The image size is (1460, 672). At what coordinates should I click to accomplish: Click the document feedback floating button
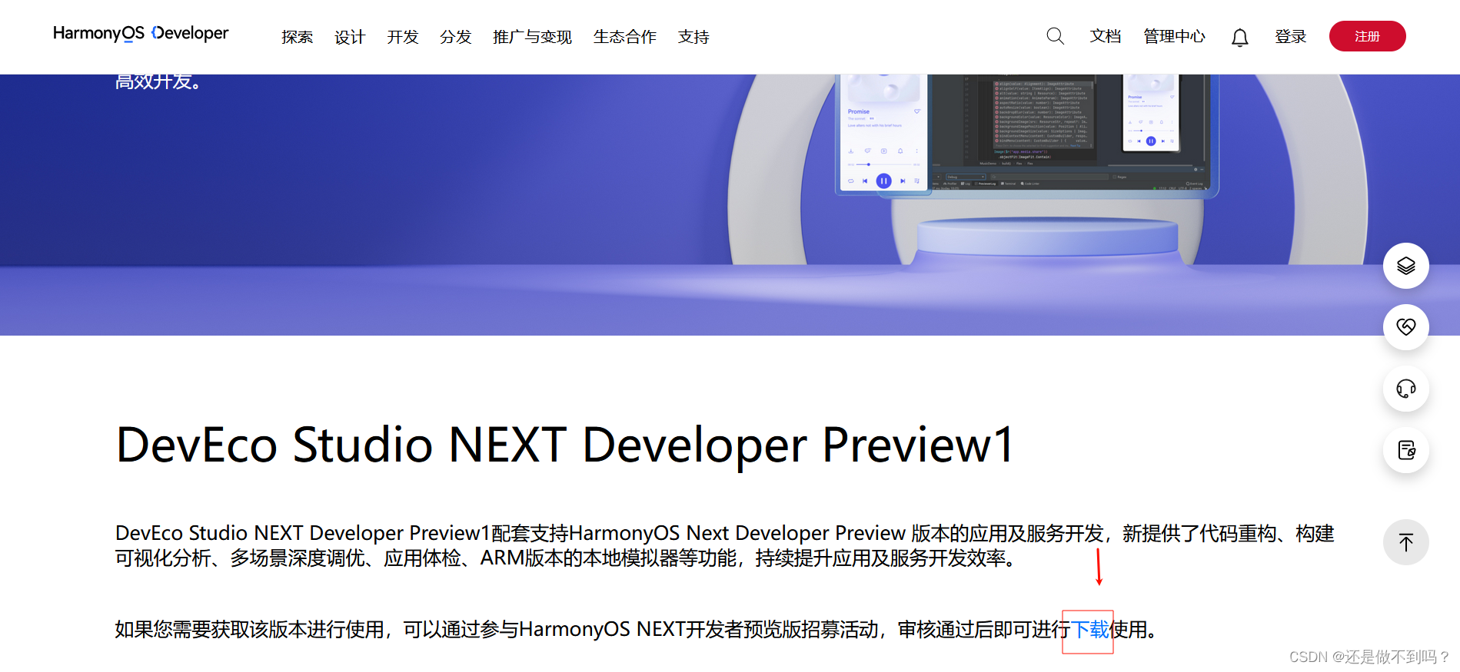(x=1405, y=450)
